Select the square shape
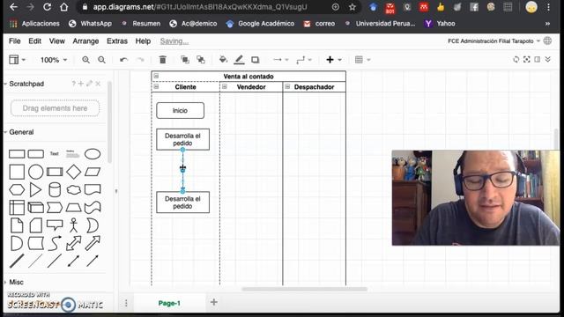564x317 pixels. coord(17,172)
